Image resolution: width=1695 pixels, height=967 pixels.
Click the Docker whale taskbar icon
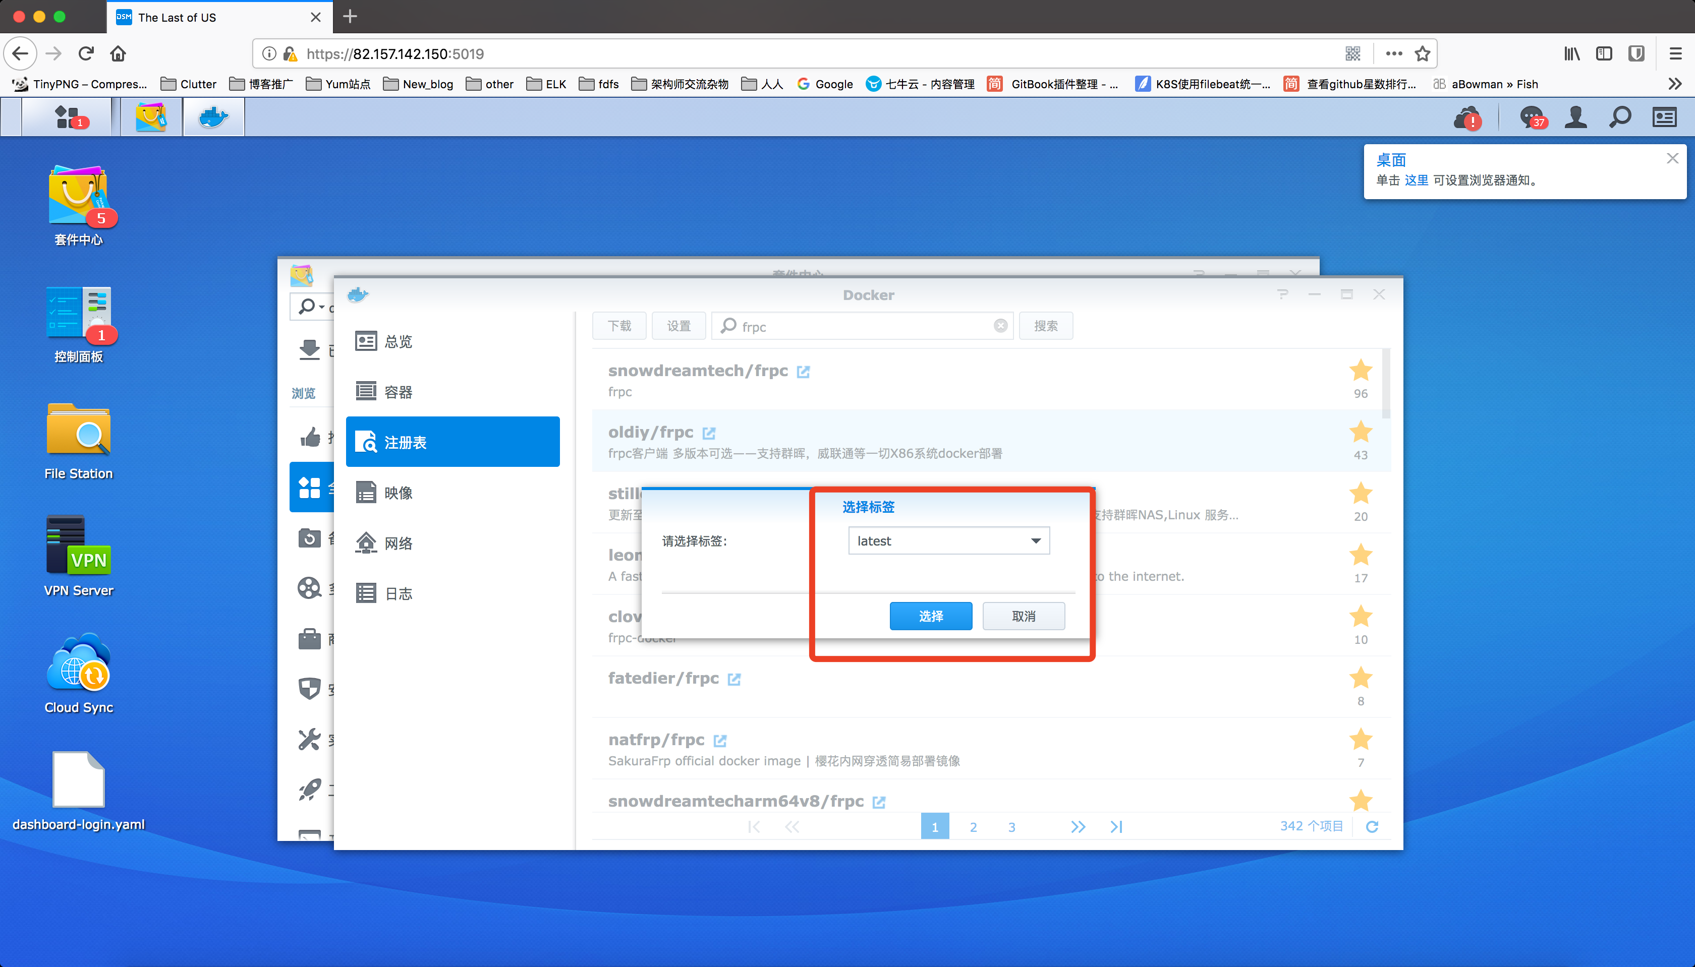pyautogui.click(x=213, y=117)
